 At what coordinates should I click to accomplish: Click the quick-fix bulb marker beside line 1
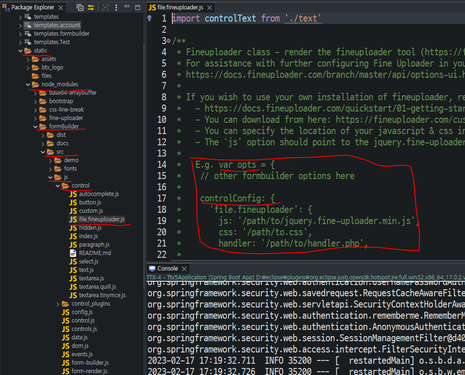[149, 18]
